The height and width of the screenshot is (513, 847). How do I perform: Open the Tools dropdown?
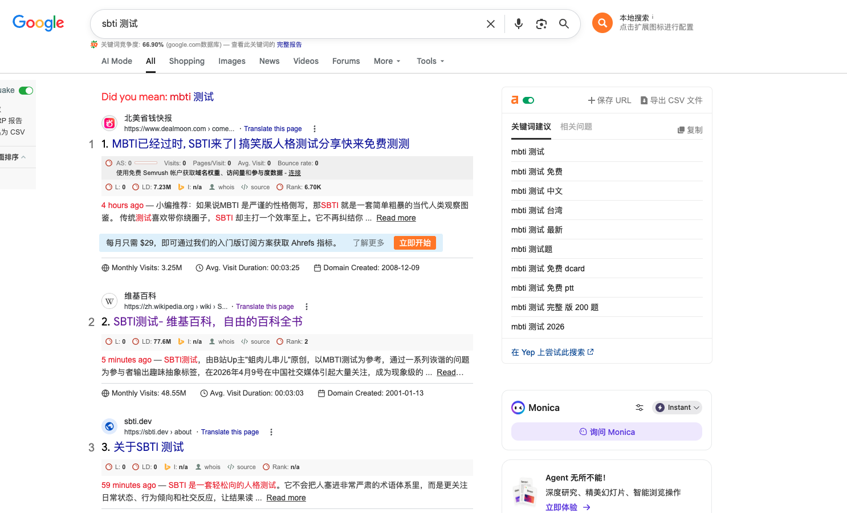(430, 61)
